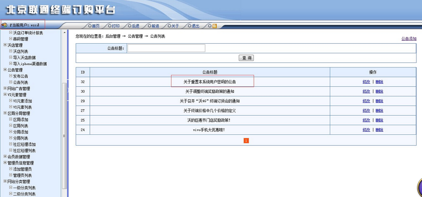422x197 pixels.
Task: Click 删除 for announcement ID 30
Action: (x=379, y=91)
